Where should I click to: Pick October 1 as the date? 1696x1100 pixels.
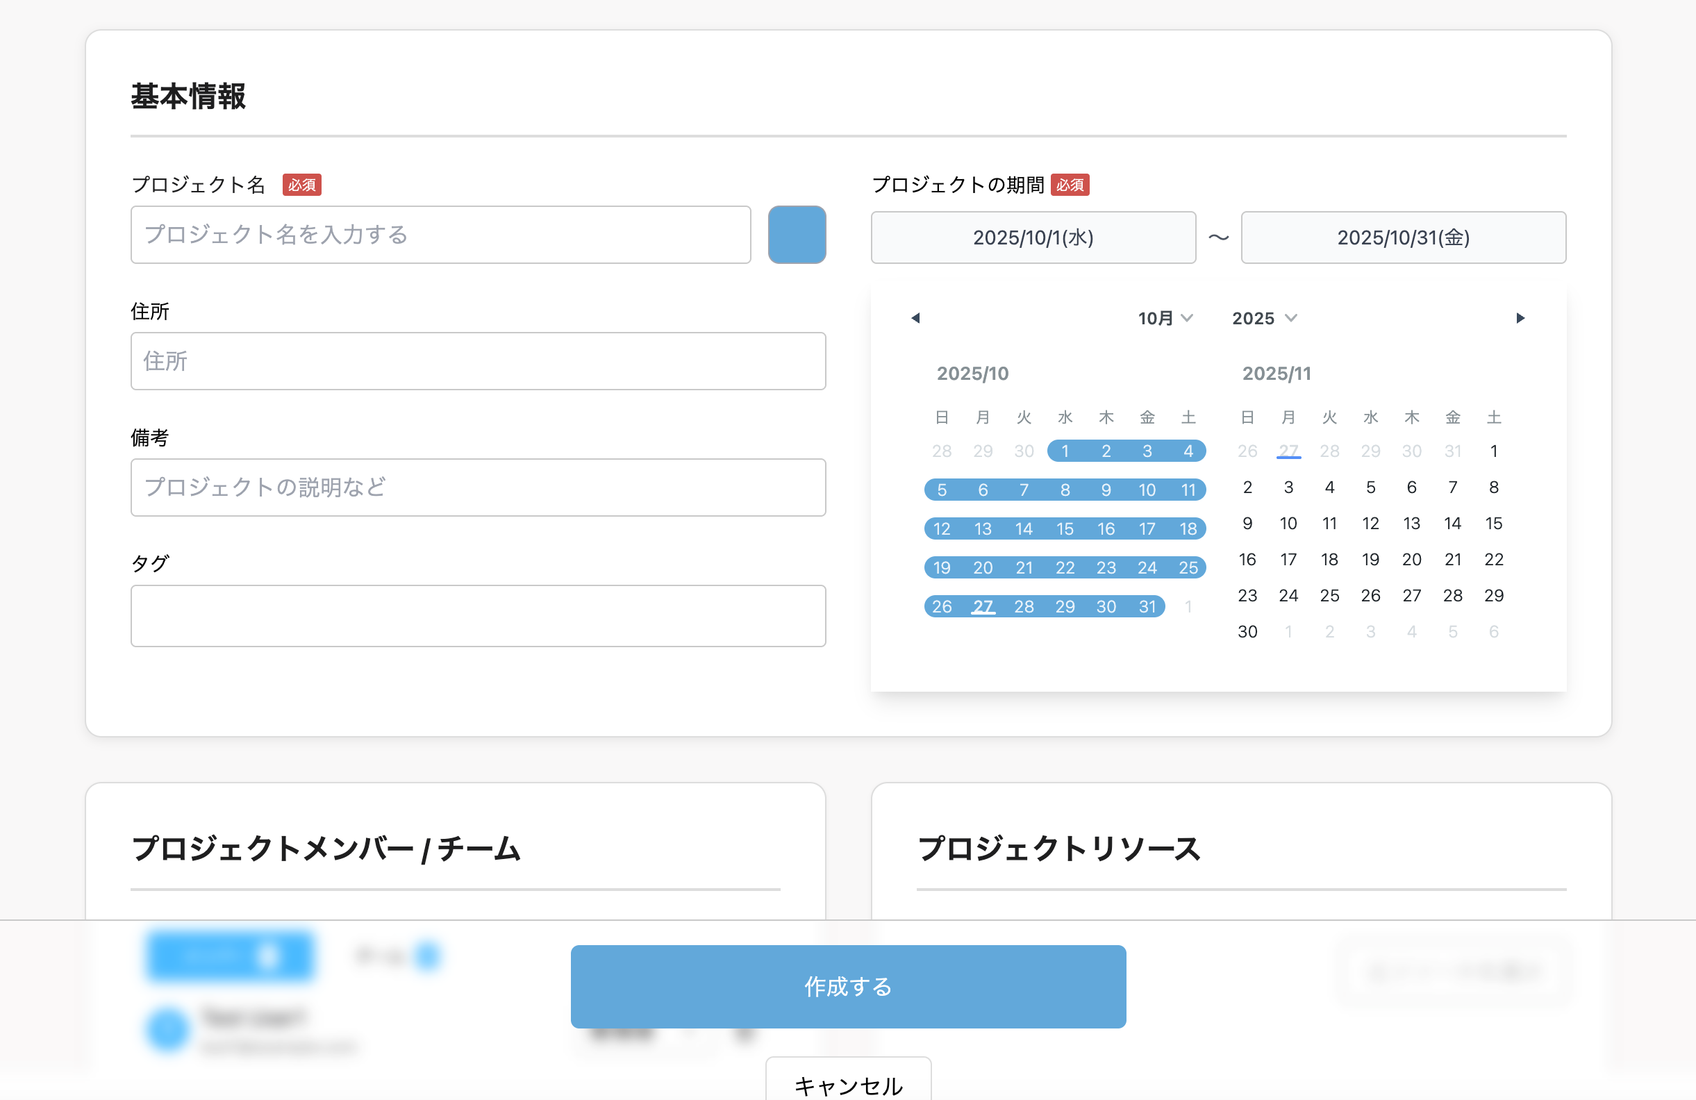[1065, 451]
